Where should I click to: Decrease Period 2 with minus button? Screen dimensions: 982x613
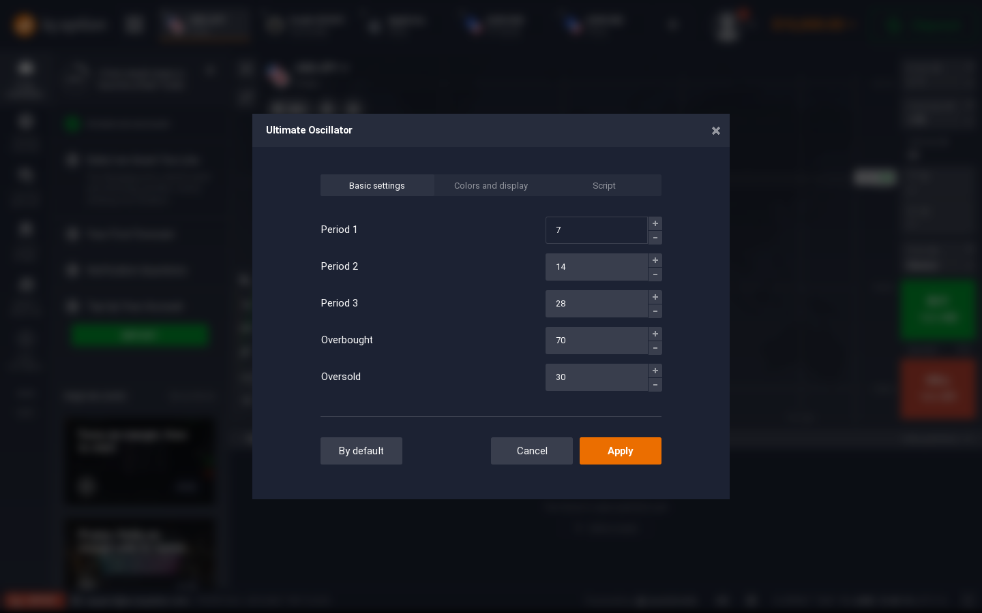pyautogui.click(x=655, y=274)
